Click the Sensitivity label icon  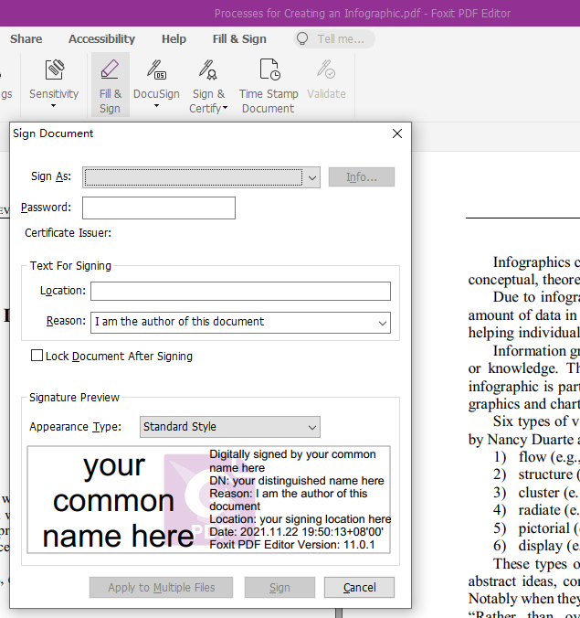[x=54, y=71]
